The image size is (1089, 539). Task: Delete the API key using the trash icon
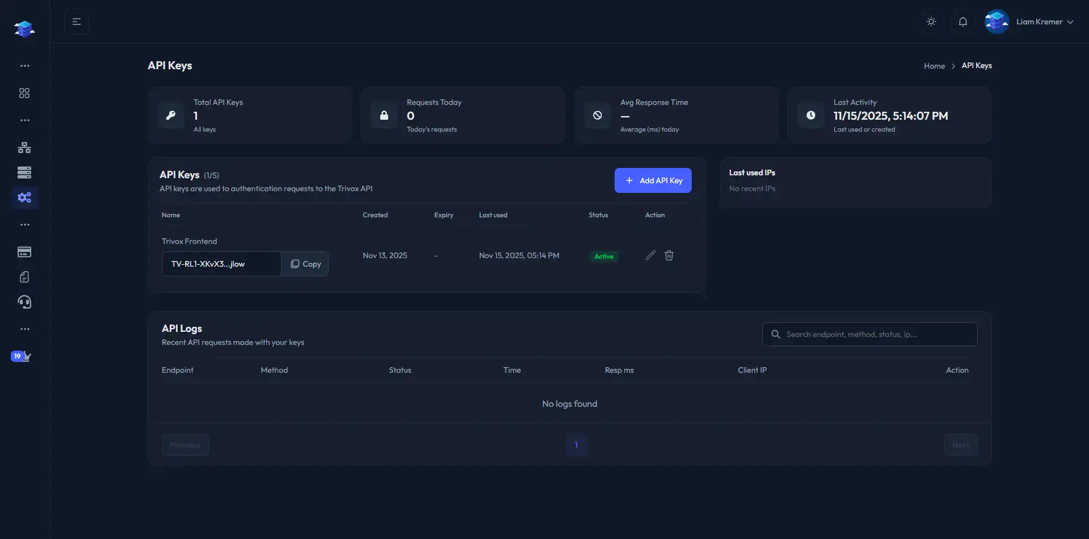[x=669, y=255]
